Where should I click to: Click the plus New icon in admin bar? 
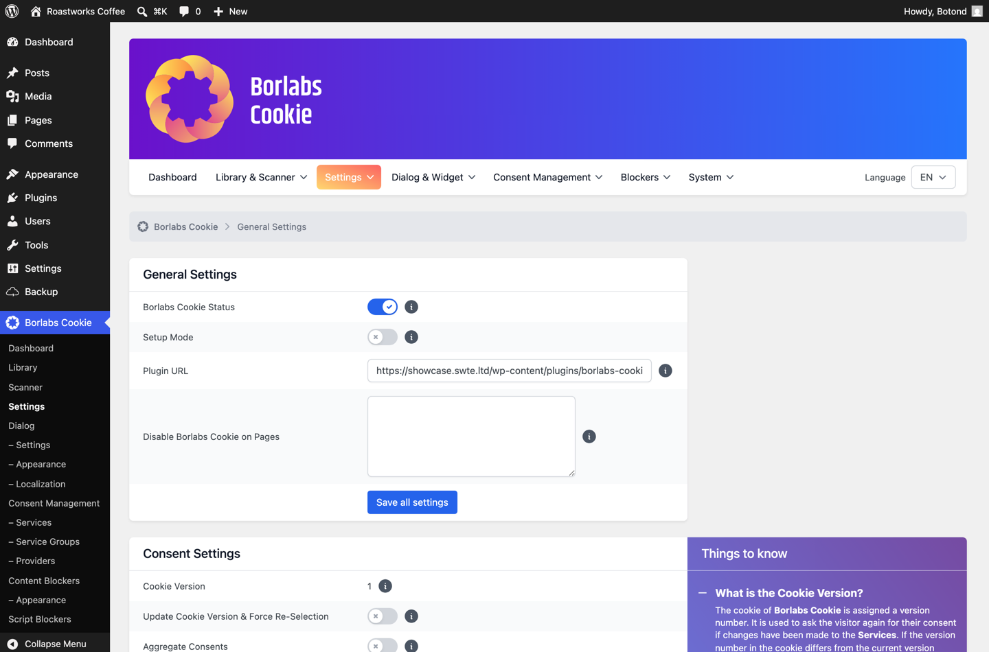tap(218, 11)
